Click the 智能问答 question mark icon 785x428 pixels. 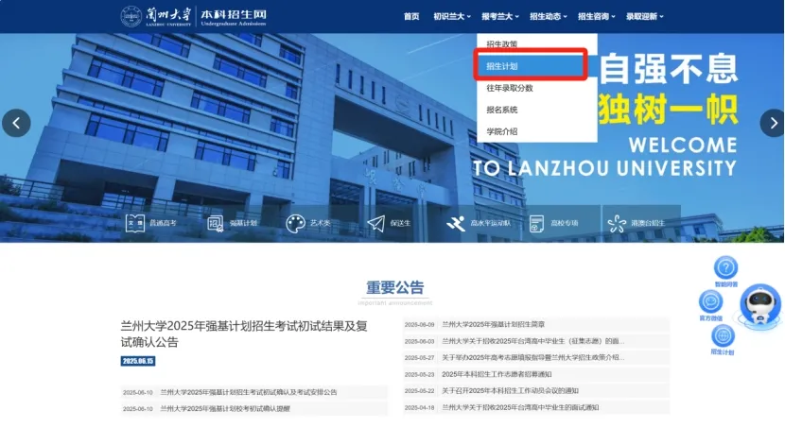point(725,268)
